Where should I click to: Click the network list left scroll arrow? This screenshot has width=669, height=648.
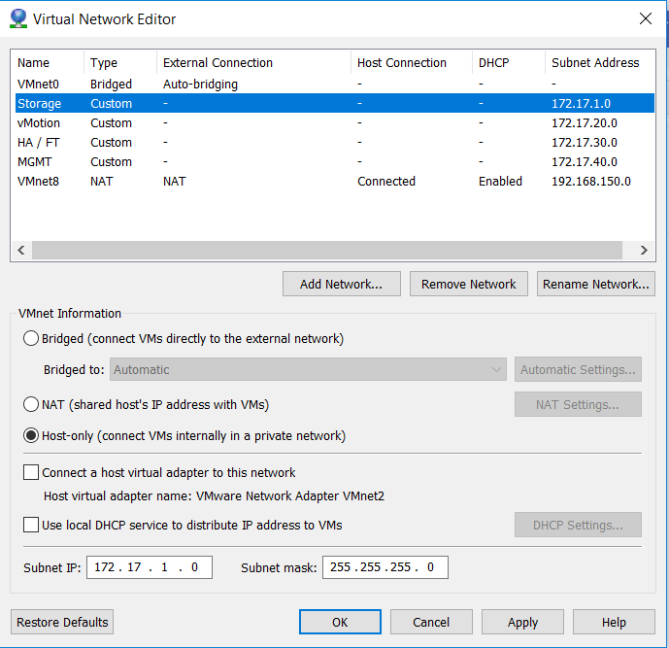tap(21, 250)
